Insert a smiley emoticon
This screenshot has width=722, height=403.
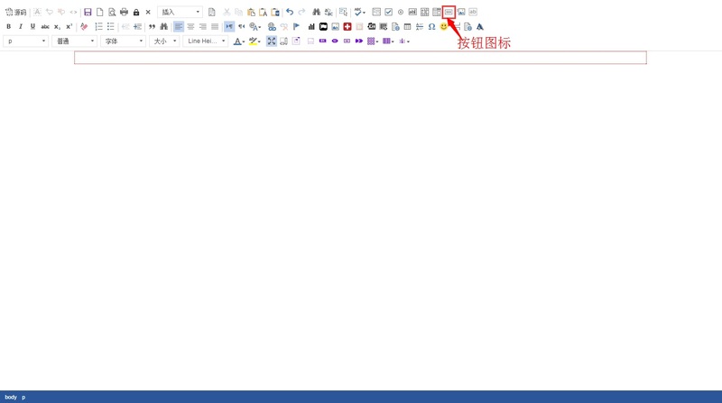[x=444, y=27]
